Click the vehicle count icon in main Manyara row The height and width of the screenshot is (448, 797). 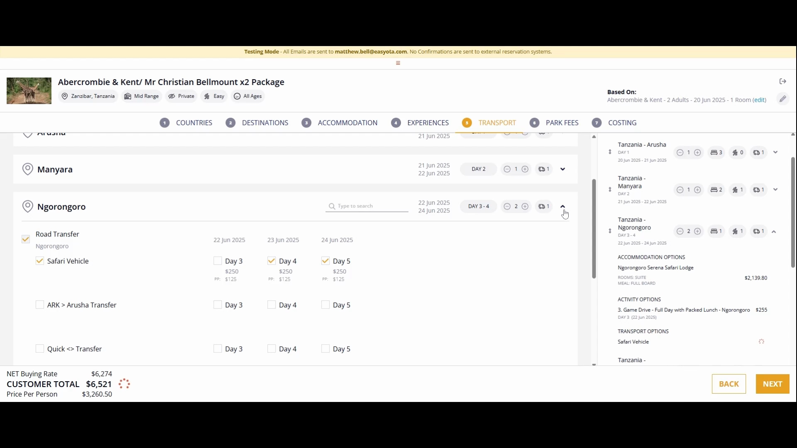[x=541, y=169]
